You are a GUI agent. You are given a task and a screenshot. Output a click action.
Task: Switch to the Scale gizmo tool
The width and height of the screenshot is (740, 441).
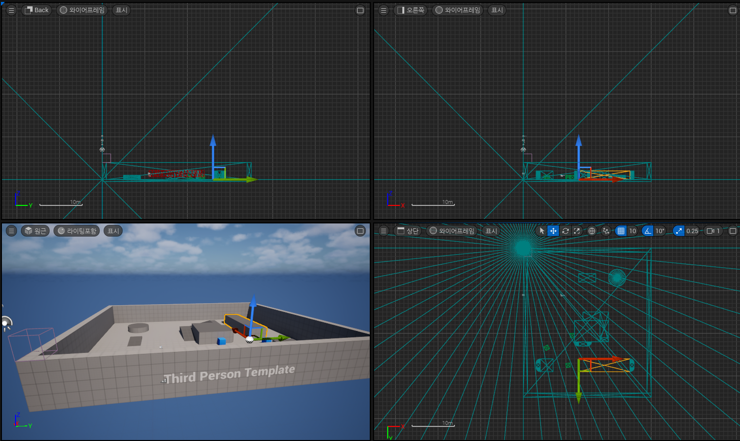click(x=577, y=231)
